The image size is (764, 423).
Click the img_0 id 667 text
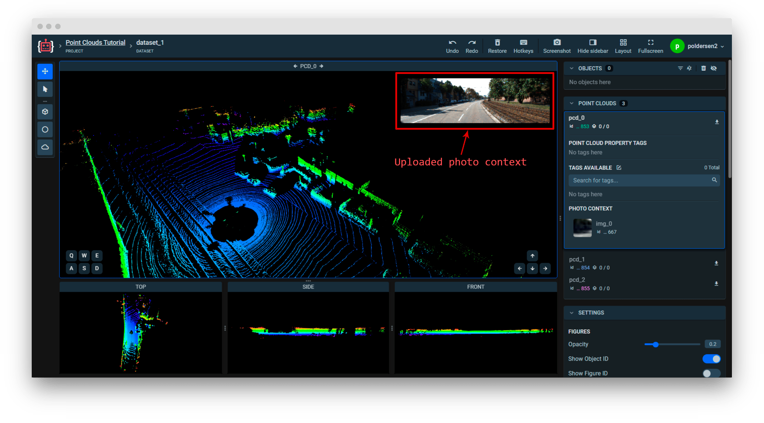tap(606, 232)
